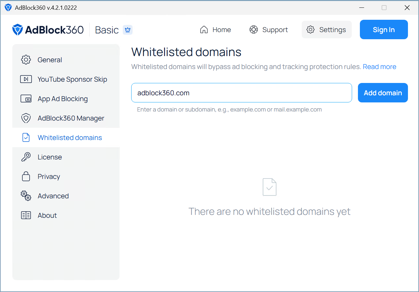Click the Privacy padlock icon
The height and width of the screenshot is (292, 419).
[26, 176]
